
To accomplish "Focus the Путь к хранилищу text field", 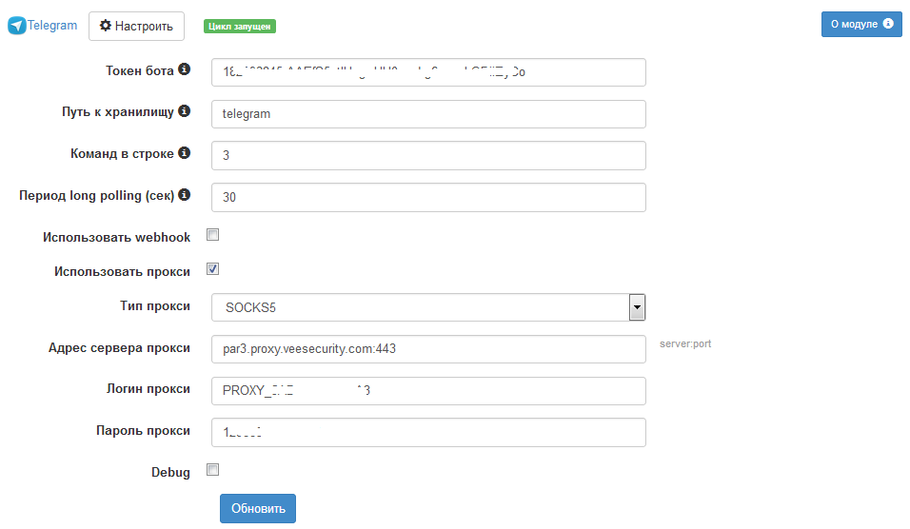I will pos(428,114).
